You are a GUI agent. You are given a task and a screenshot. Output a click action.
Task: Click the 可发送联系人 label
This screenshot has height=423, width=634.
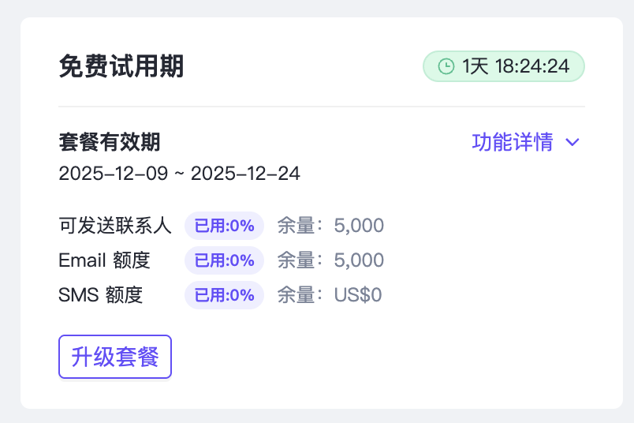[x=115, y=226]
